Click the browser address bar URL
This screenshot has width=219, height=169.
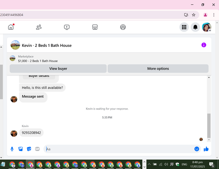[12, 15]
